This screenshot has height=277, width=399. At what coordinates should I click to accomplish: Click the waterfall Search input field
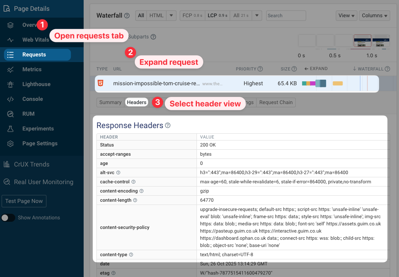point(286,16)
